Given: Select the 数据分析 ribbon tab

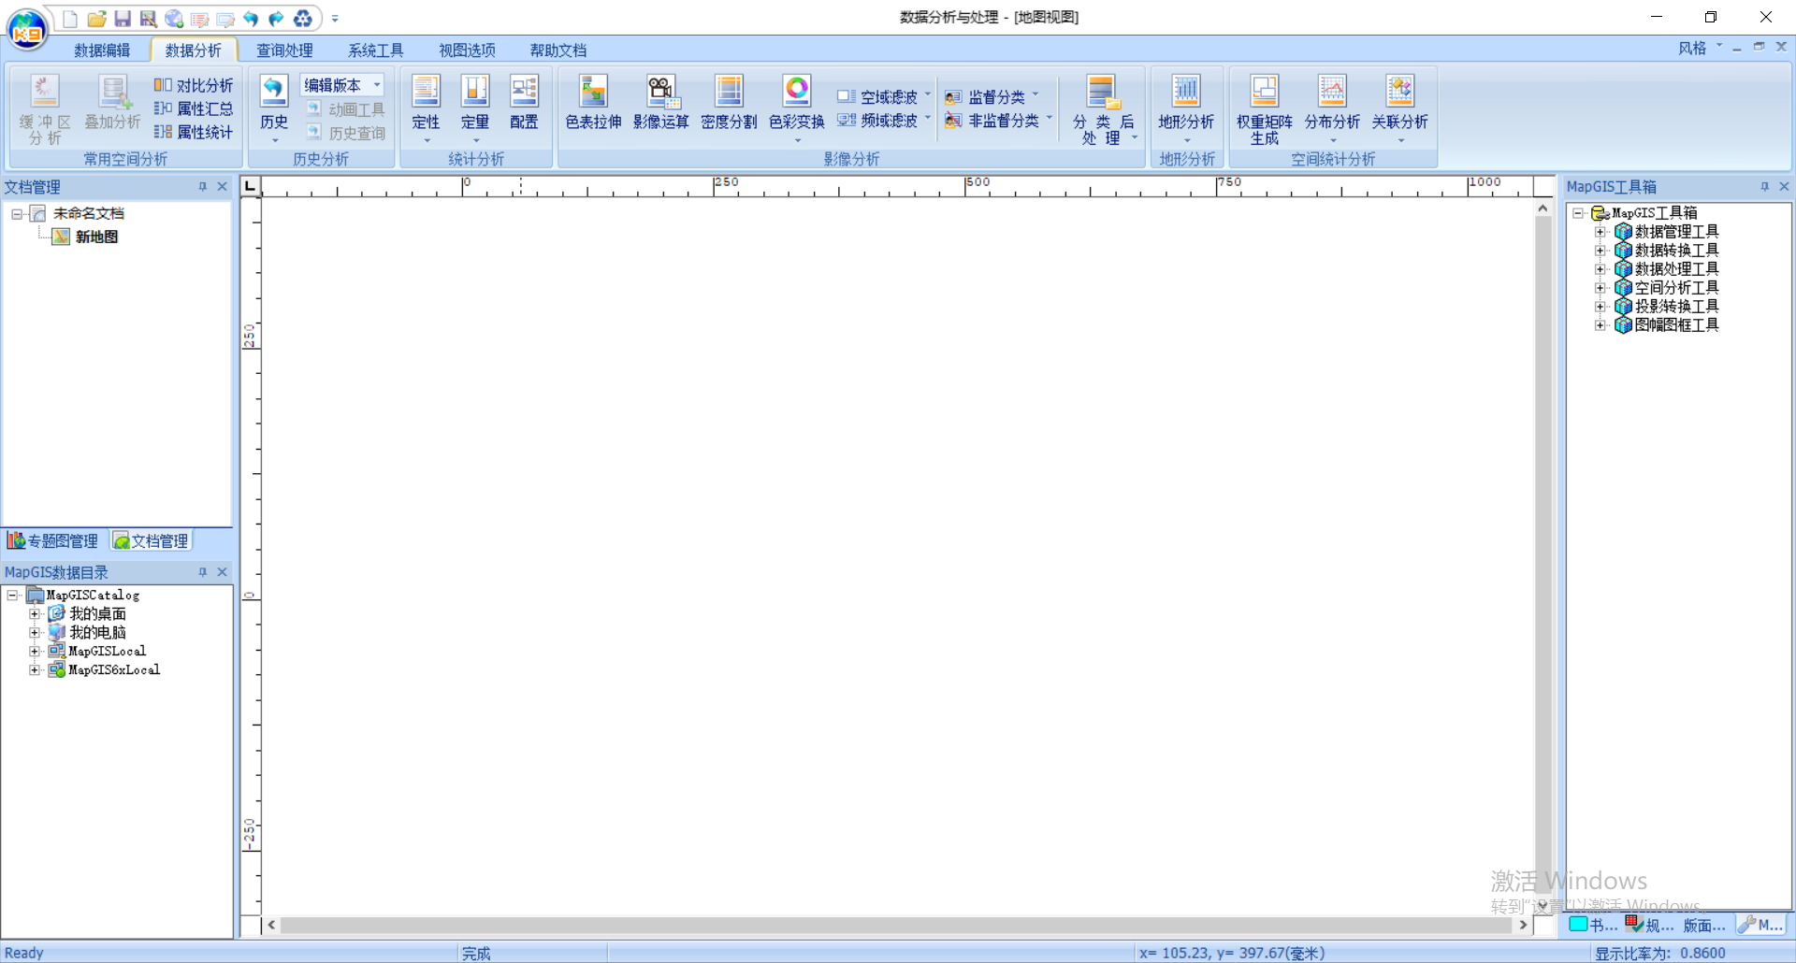Looking at the screenshot, I should (x=194, y=50).
